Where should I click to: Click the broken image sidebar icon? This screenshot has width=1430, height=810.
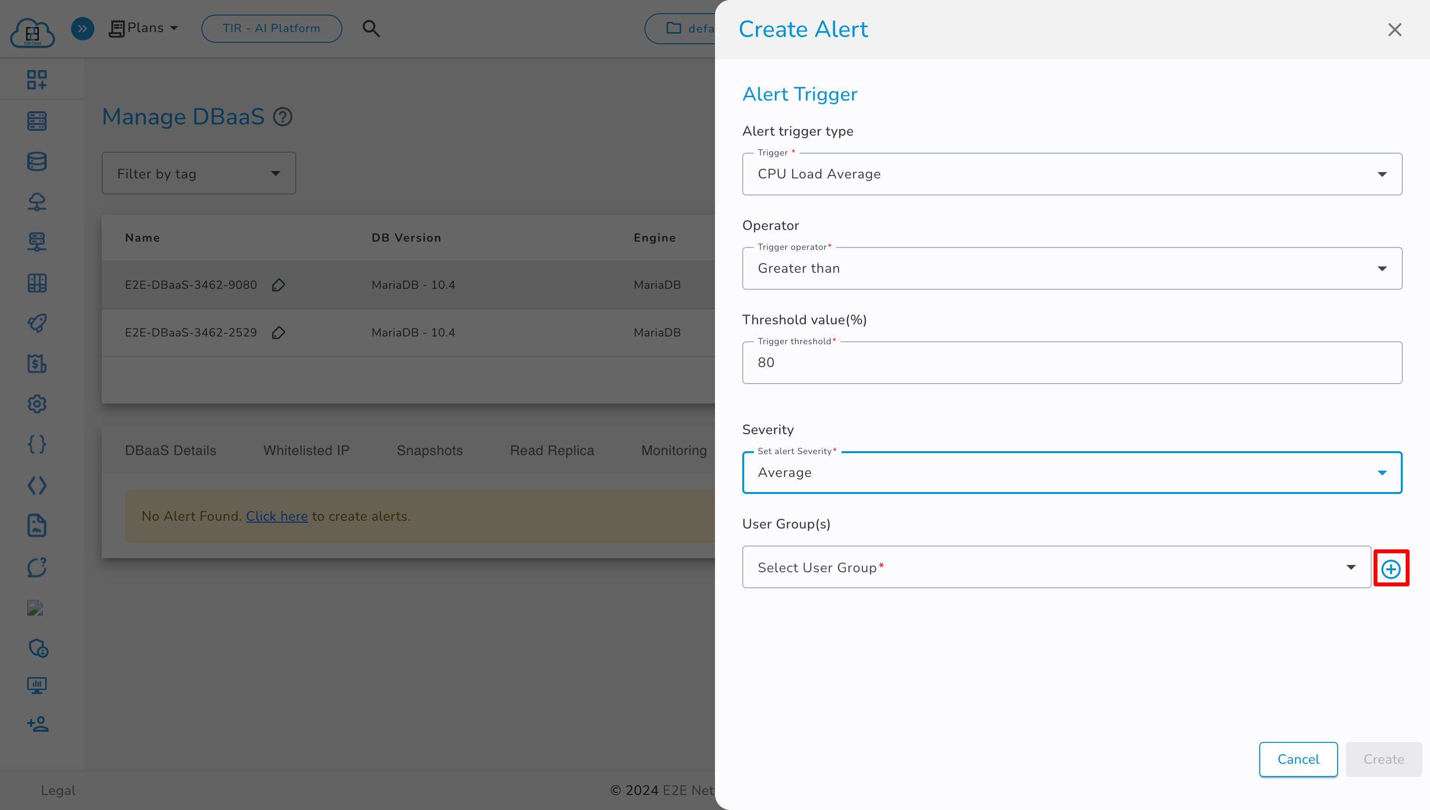pyautogui.click(x=35, y=608)
